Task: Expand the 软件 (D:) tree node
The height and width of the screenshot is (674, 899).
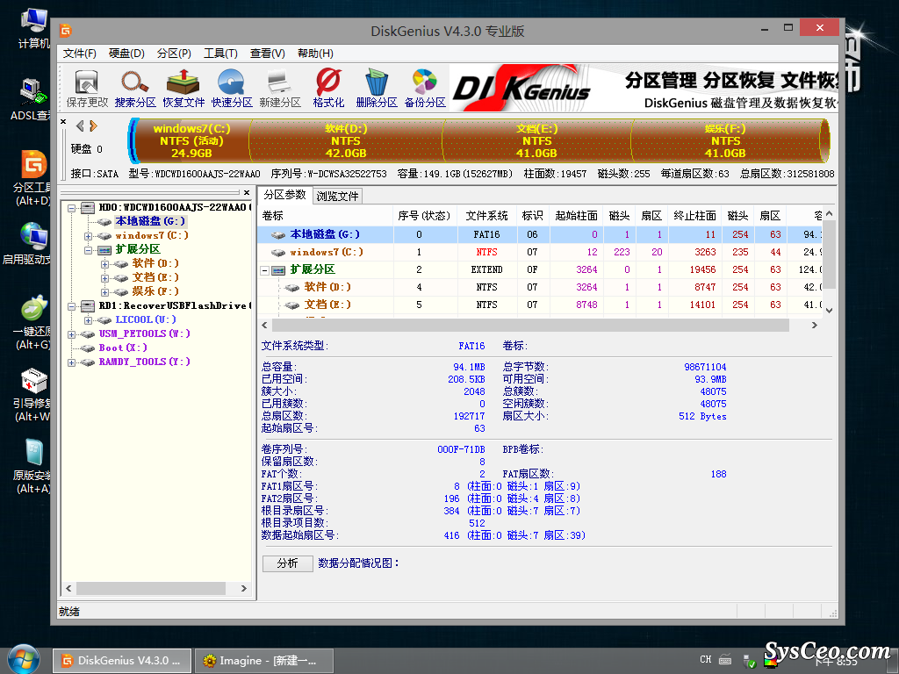Action: pos(104,263)
